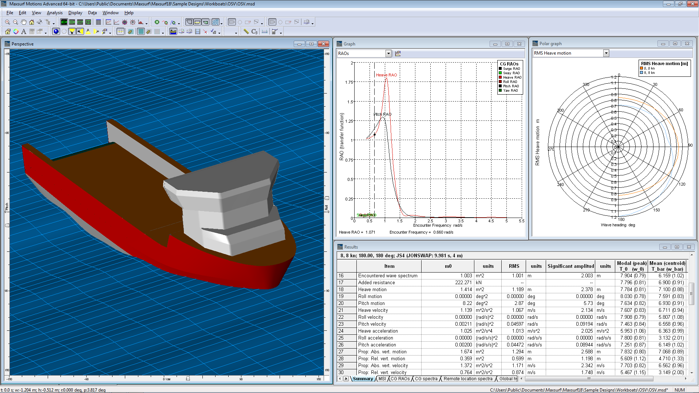The width and height of the screenshot is (699, 393).
Task: Open the Graph window toolbar icon
Action: pos(108,22)
